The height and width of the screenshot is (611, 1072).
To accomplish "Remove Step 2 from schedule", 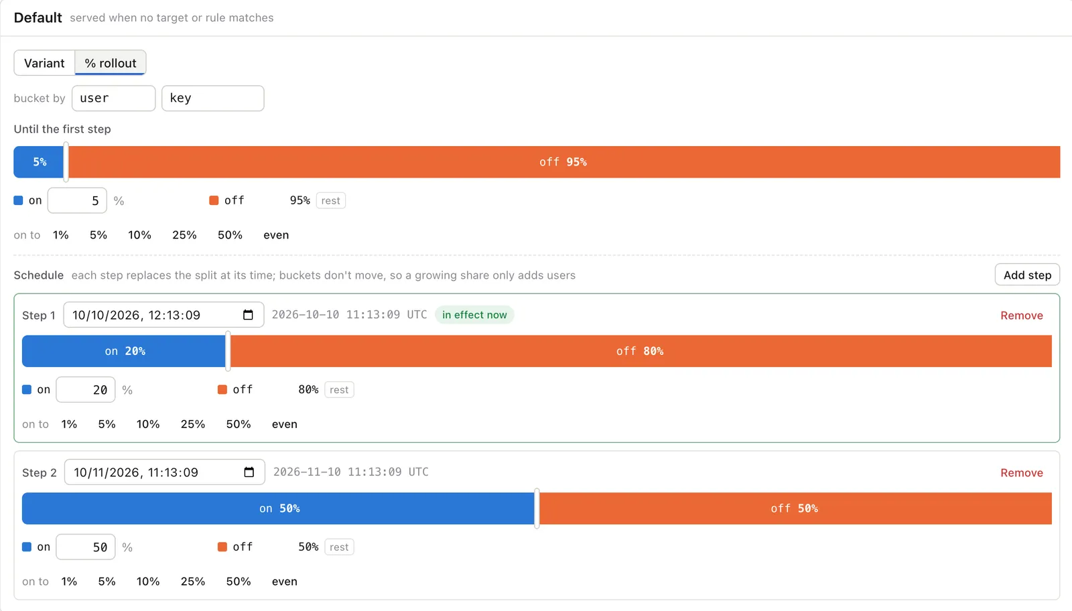I will [1022, 473].
